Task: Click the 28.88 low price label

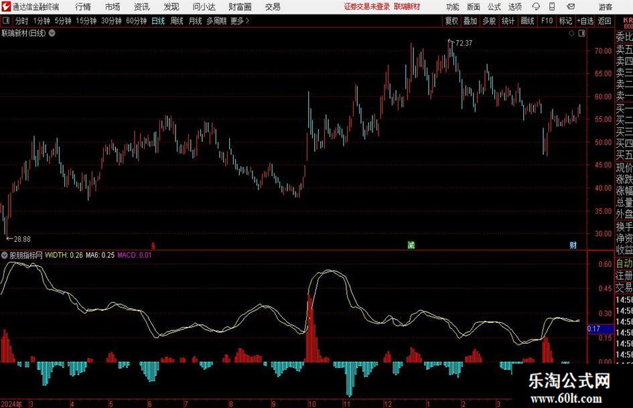Action: pos(22,239)
